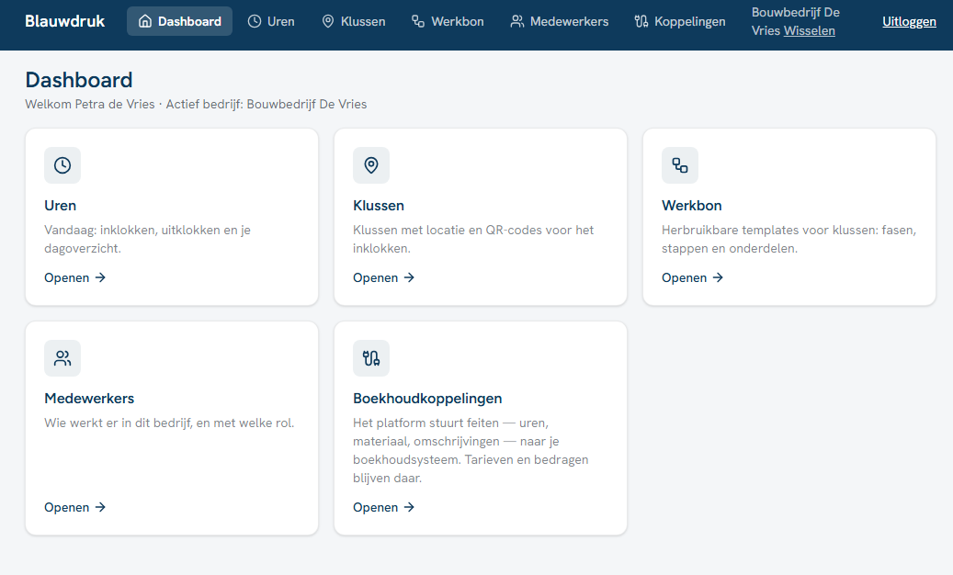Viewport: 953px width, 575px height.
Task: Click the Uren card title
Action: (x=60, y=205)
